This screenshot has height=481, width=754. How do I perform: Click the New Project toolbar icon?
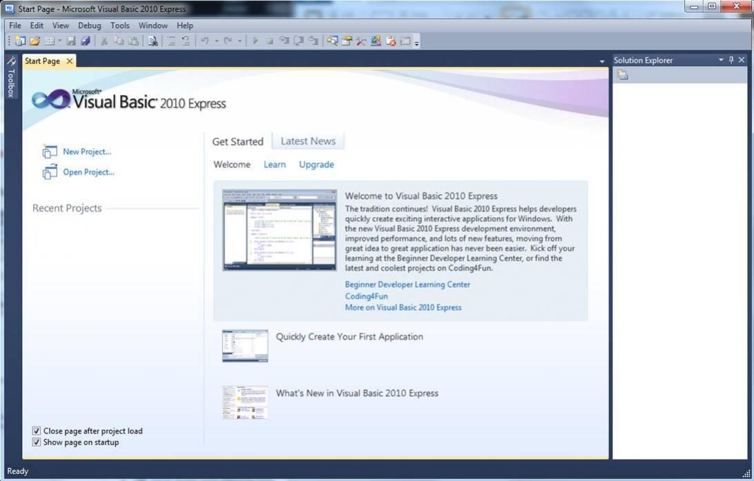[21, 41]
